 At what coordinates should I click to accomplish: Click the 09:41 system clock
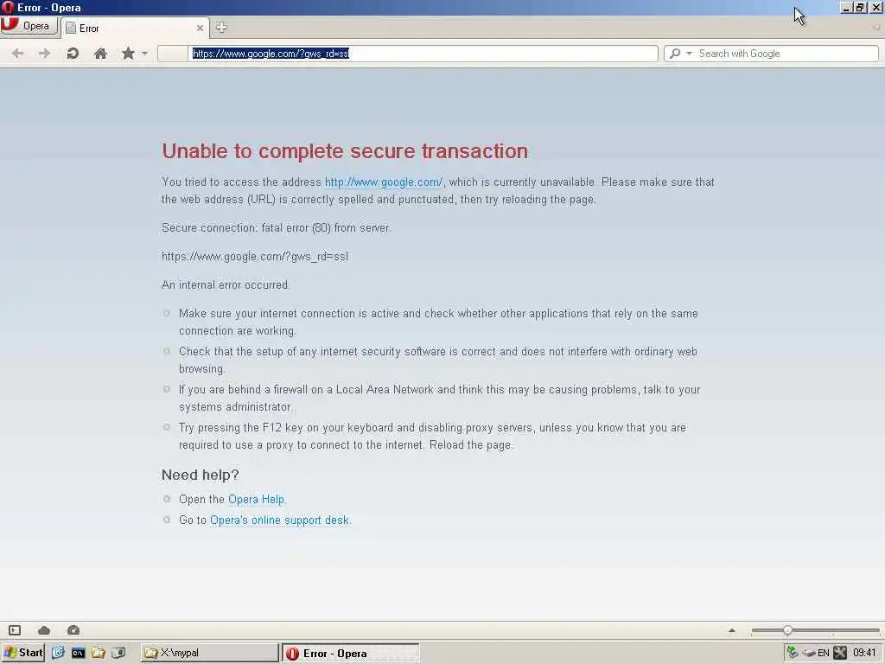tap(864, 653)
